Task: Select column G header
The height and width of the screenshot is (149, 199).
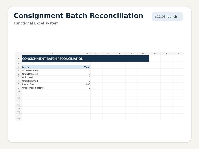Action: (x=143, y=54)
